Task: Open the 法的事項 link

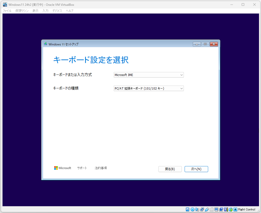Action: point(100,168)
